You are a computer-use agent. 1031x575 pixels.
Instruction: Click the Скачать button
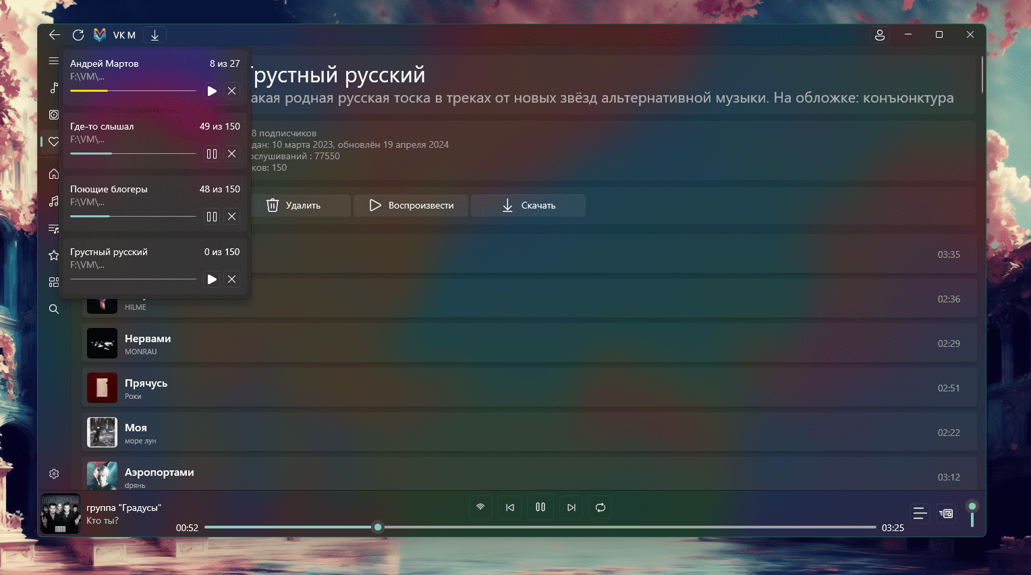(x=528, y=205)
